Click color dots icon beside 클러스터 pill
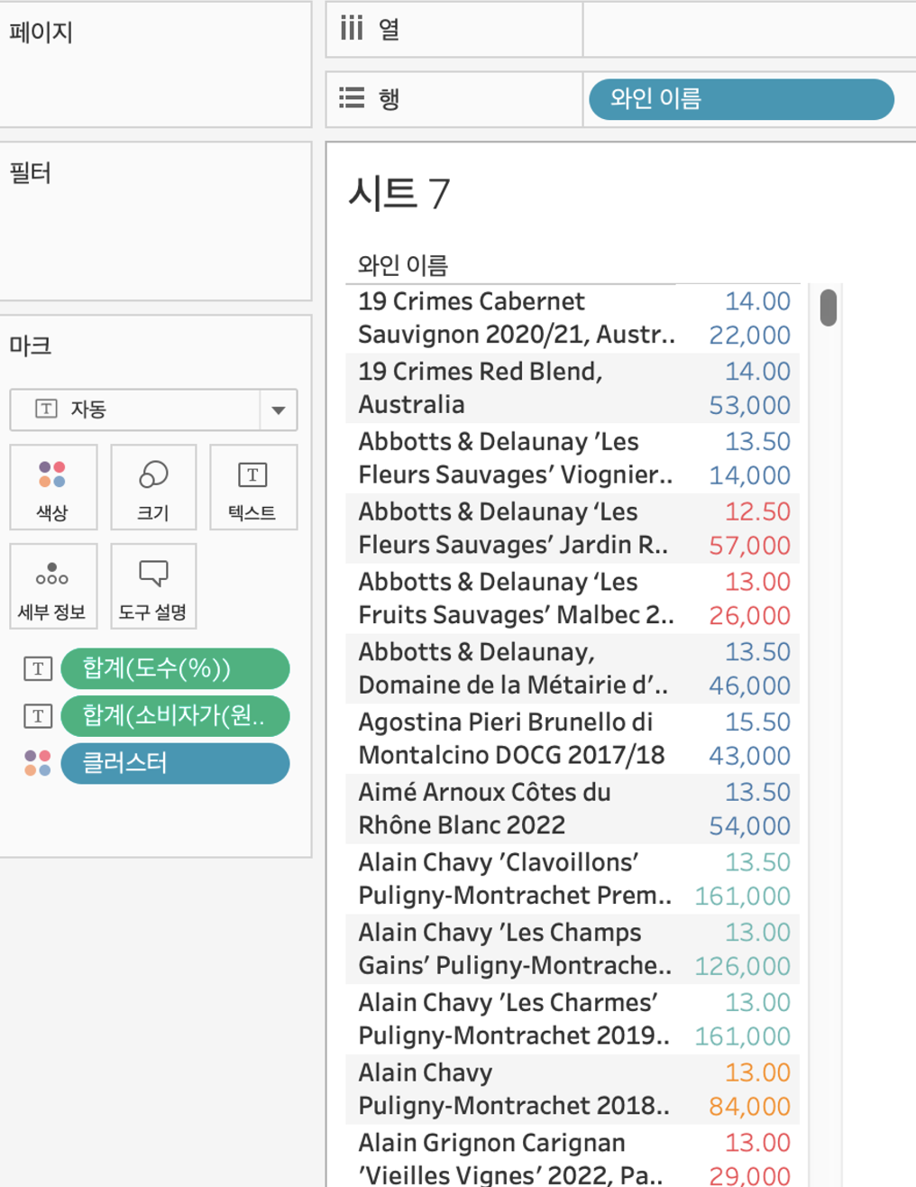This screenshot has height=1187, width=916. (x=38, y=763)
